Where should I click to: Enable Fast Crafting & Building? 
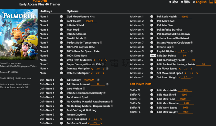(63, 110)
